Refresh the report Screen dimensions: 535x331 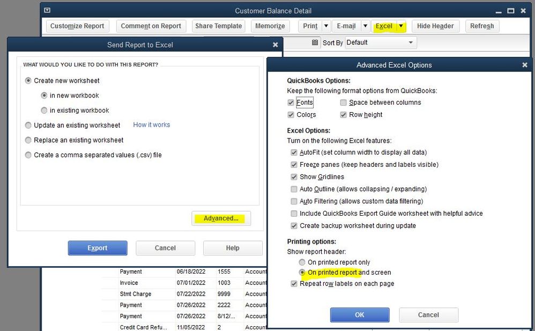(482, 26)
